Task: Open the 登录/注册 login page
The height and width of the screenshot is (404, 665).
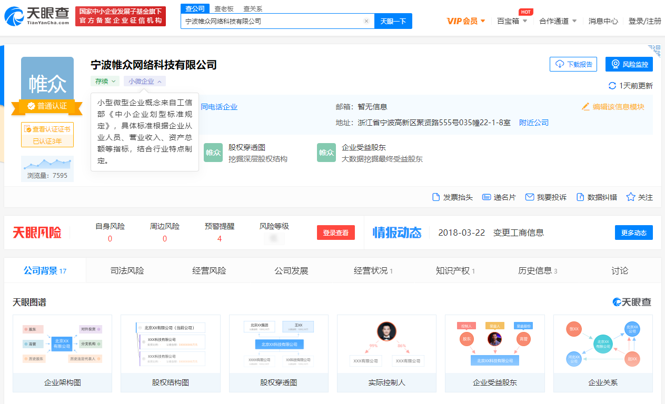Action: [x=645, y=21]
